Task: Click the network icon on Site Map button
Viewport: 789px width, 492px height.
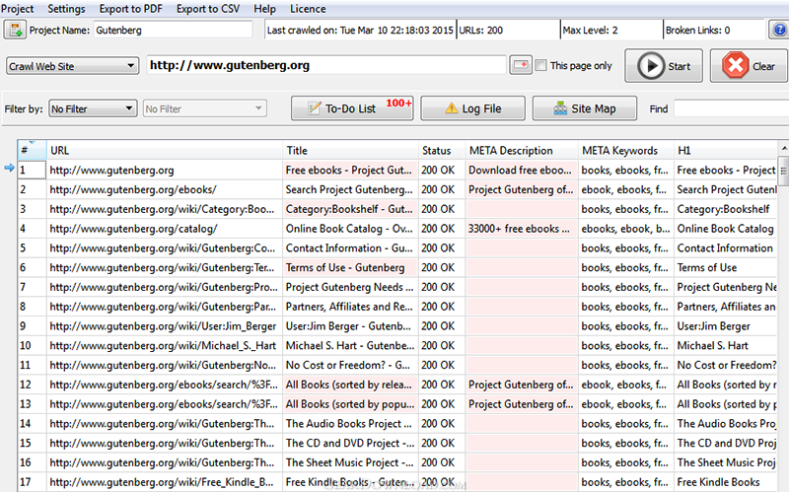Action: 560,108
